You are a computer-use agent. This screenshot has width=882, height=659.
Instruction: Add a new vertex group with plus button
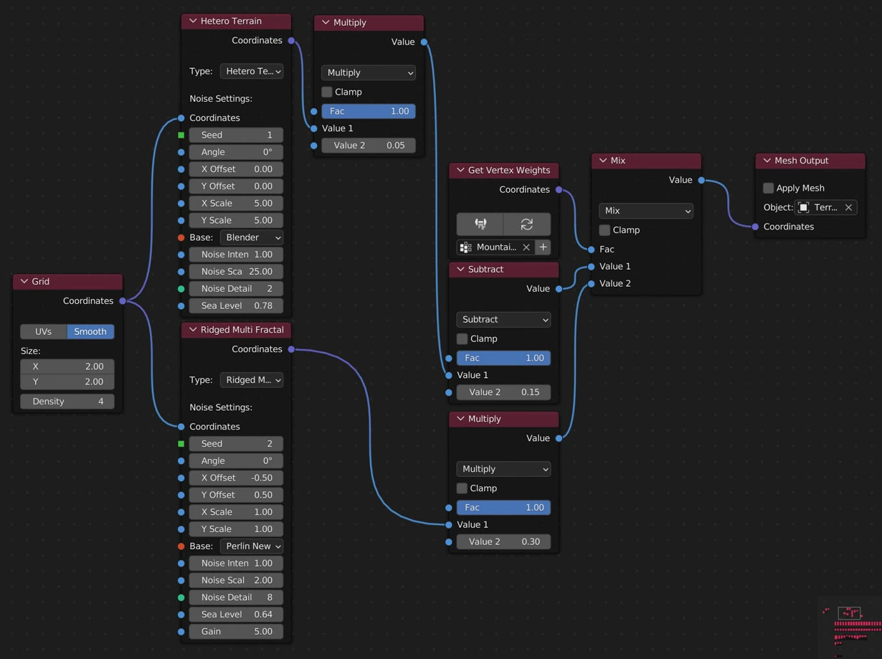pos(544,247)
